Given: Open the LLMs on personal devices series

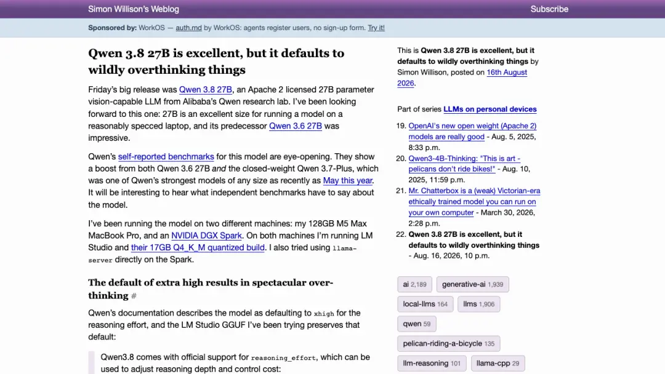Looking at the screenshot, I should coord(490,109).
